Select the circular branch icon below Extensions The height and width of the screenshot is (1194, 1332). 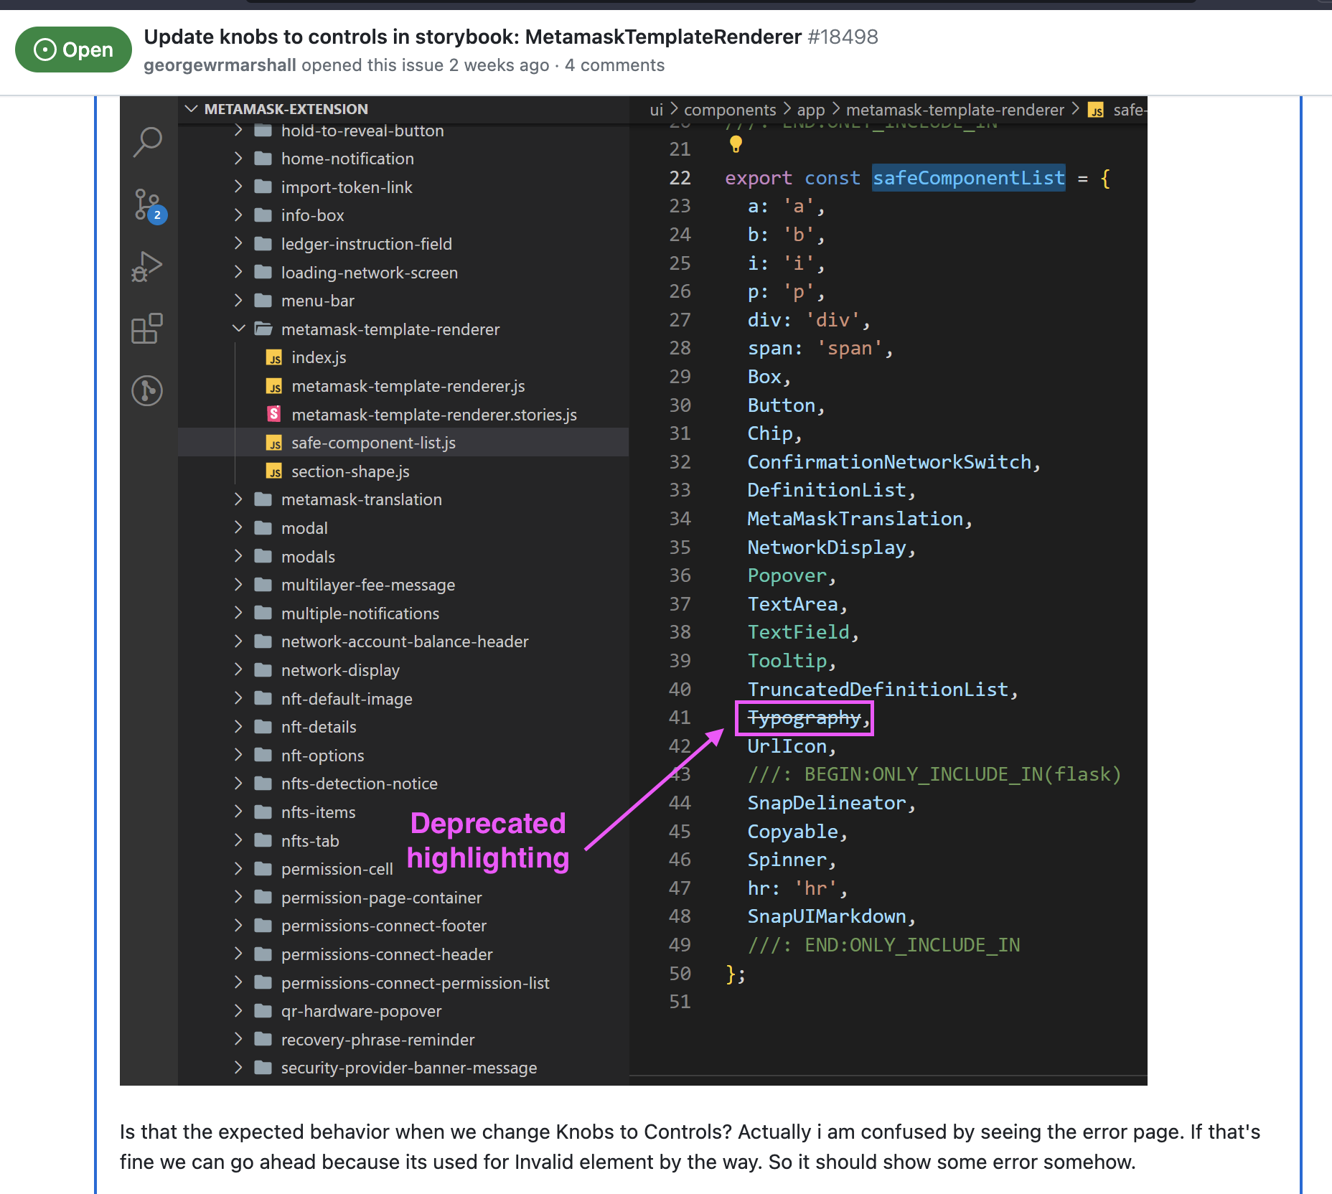click(148, 391)
